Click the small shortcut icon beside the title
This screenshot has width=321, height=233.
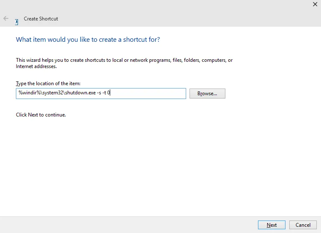point(16,22)
